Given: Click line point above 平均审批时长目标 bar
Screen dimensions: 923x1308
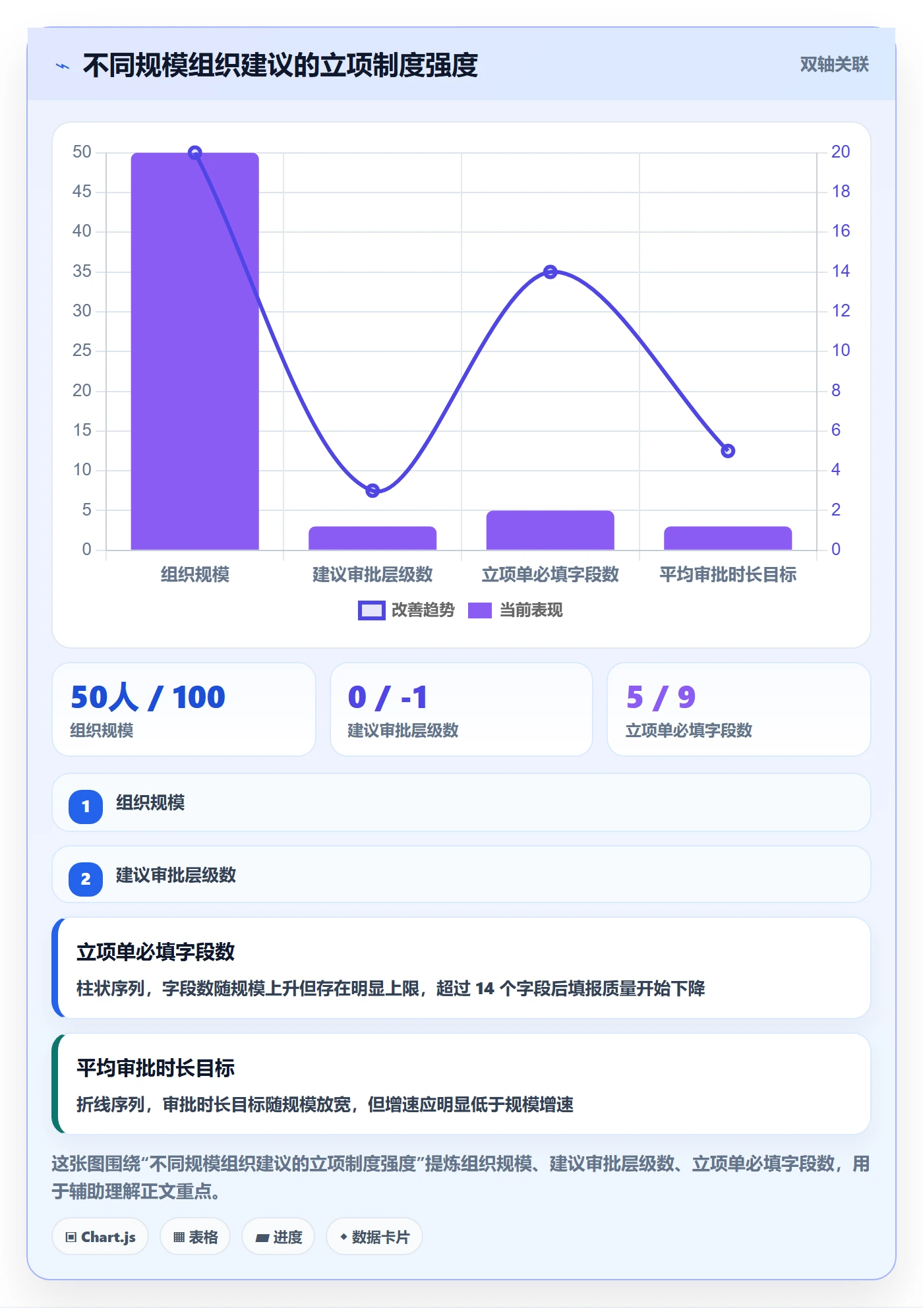Looking at the screenshot, I should (728, 451).
